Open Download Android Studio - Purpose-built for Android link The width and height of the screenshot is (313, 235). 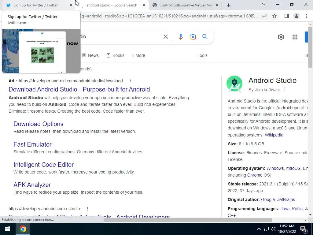click(x=79, y=89)
